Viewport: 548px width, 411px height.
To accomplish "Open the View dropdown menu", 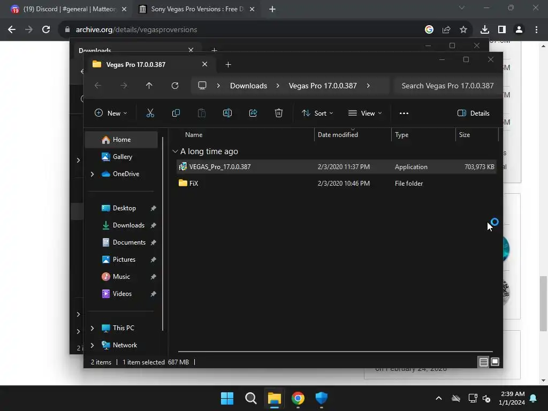I will [x=365, y=113].
